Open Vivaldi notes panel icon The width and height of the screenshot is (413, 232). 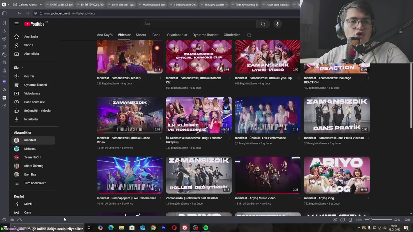click(4, 46)
